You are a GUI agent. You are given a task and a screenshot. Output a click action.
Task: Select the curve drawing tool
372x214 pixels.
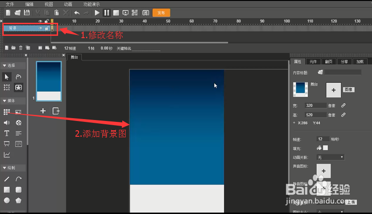(x=19, y=179)
